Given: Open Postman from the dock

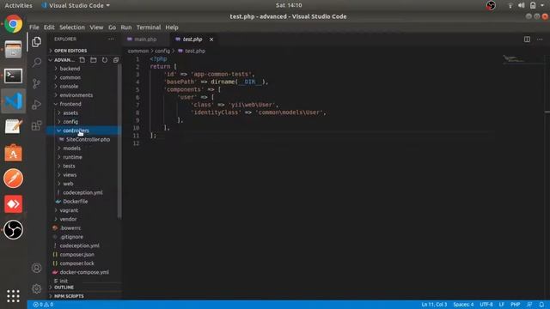Looking at the screenshot, I should (14, 179).
